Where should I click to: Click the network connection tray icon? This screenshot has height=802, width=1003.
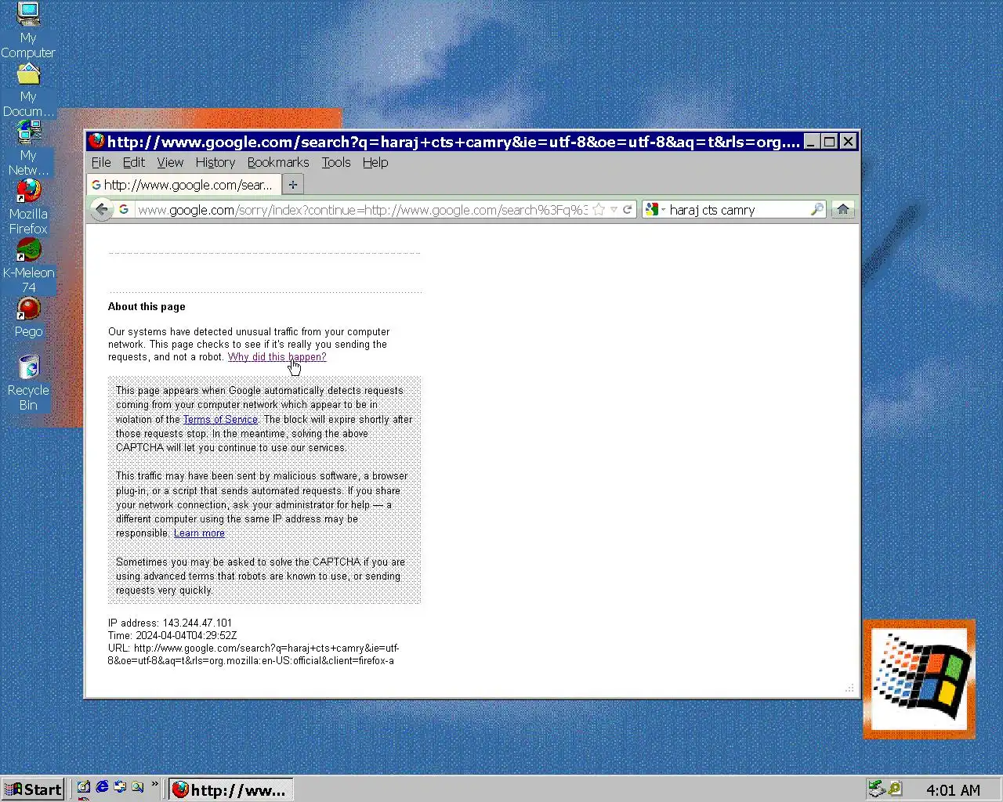(877, 789)
